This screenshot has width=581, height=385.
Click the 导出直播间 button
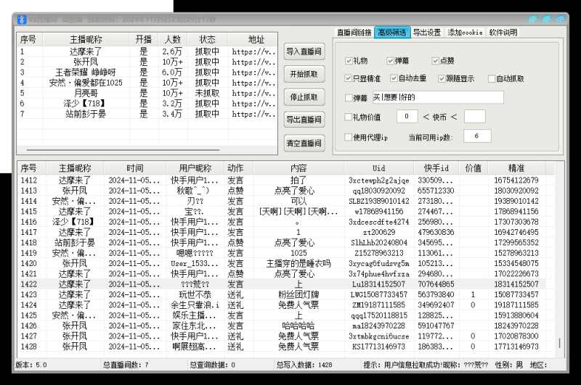click(x=304, y=120)
